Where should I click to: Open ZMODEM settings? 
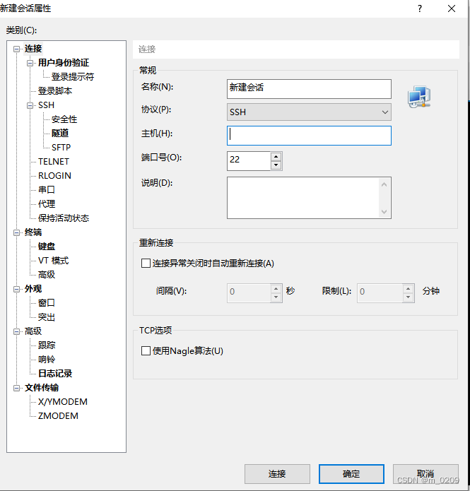58,416
